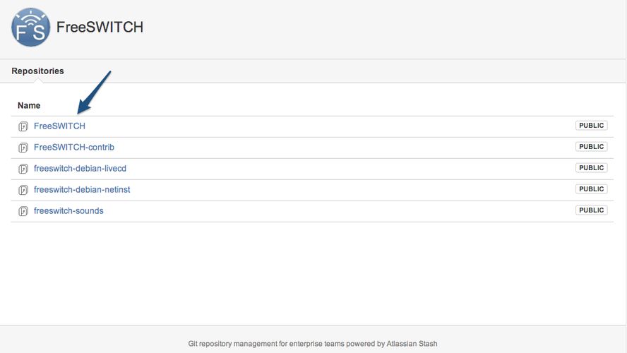Click the repository icon beside freeswitch-debian-livecd
627x353 pixels.
[x=23, y=169]
